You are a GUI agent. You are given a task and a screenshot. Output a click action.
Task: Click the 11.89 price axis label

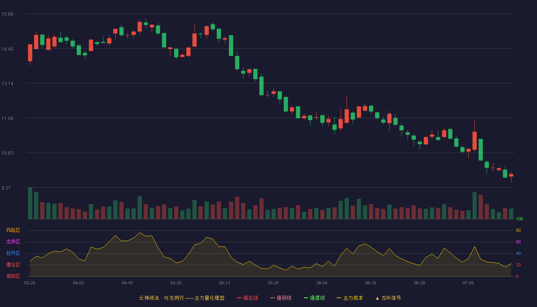click(x=7, y=119)
